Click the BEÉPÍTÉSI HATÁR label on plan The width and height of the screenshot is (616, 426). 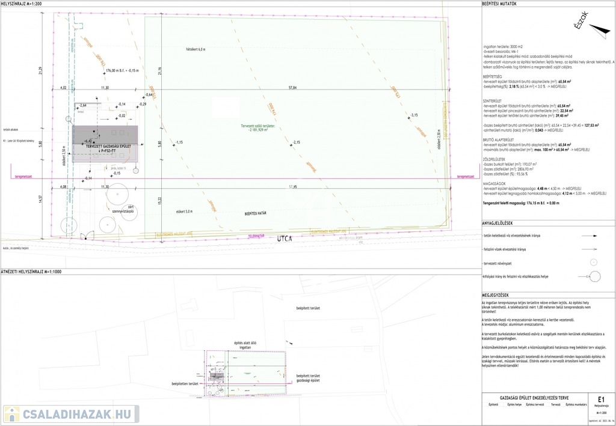click(256, 213)
